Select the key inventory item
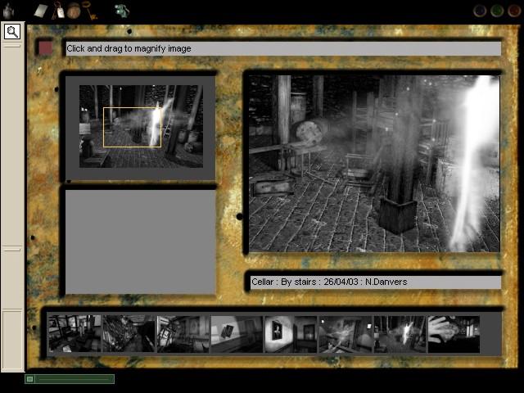Image resolution: width=524 pixels, height=393 pixels. tap(89, 11)
